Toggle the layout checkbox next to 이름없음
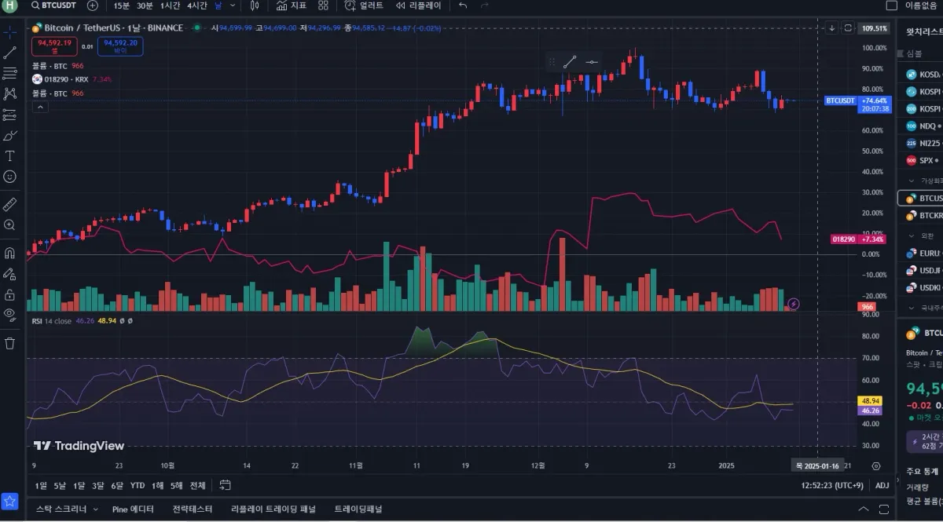 pos(891,5)
